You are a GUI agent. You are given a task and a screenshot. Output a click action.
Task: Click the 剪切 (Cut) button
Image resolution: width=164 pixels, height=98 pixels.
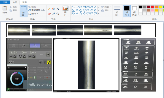13,7
